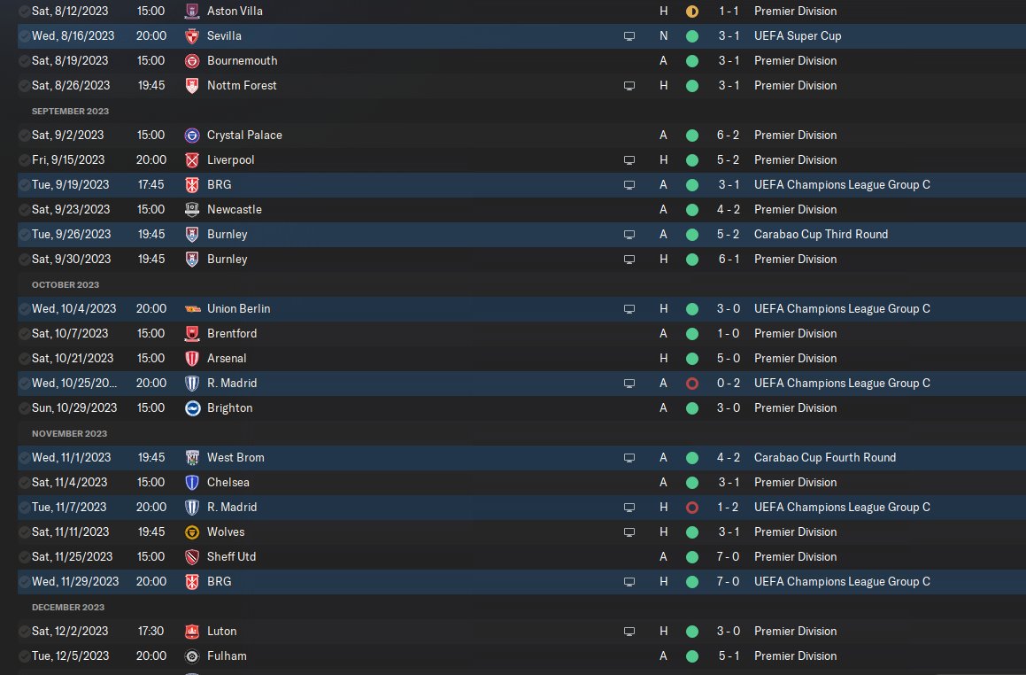1026x675 pixels.
Task: Open UEFA Super Cup competition link
Action: [798, 36]
